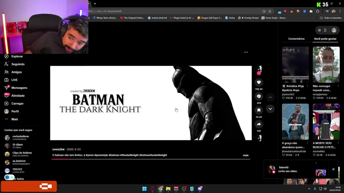
Task: Open the profile avatar menu on TikTok
Action: [x=334, y=30]
